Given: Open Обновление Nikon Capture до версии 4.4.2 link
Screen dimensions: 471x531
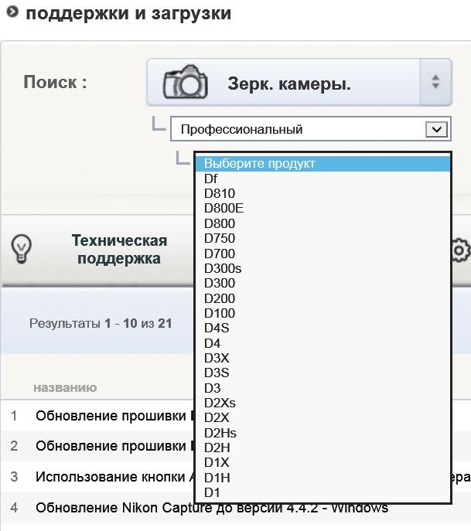Looking at the screenshot, I should click(x=212, y=508).
